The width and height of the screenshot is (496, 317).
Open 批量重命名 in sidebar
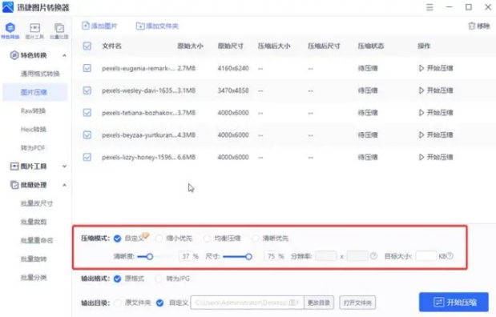point(37,240)
